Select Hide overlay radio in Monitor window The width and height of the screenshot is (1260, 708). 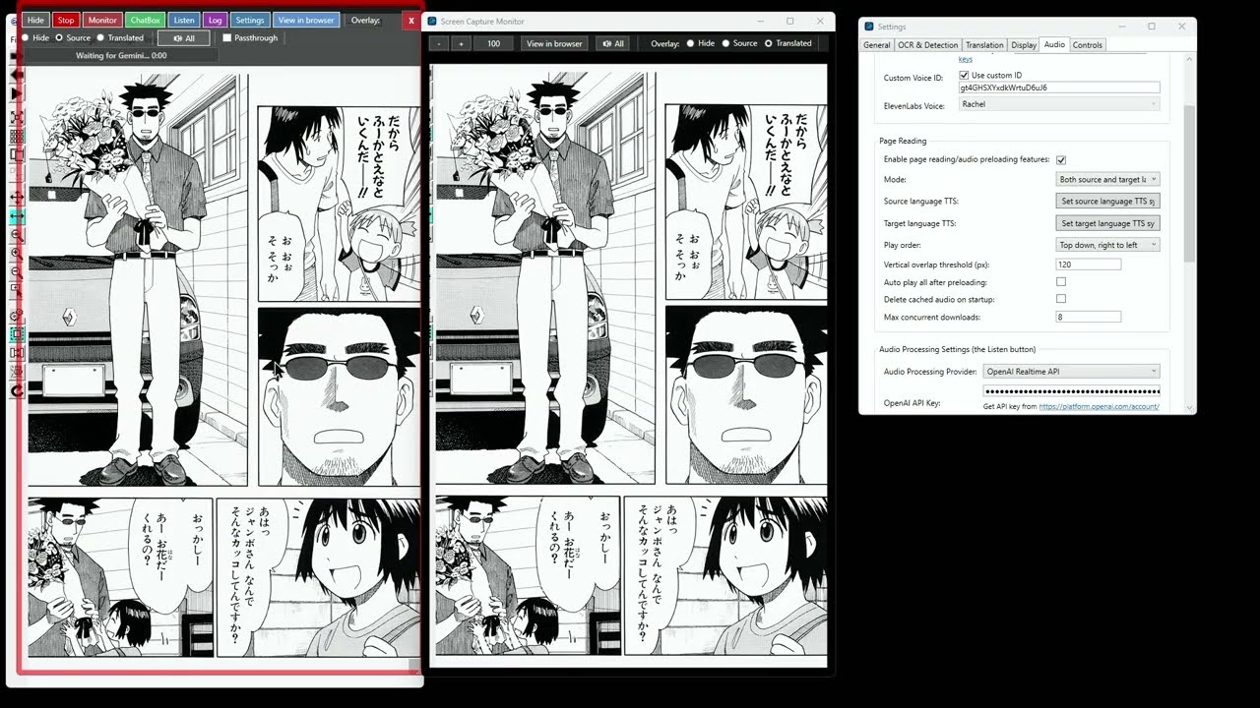coord(690,43)
